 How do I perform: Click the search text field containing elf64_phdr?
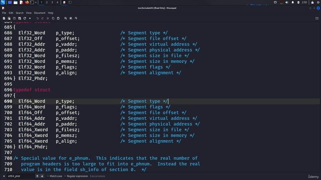[x=21, y=176]
